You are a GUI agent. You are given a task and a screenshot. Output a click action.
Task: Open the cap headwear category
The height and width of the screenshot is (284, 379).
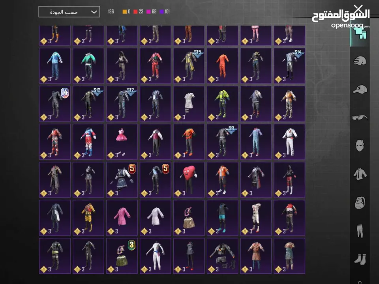(x=360, y=89)
